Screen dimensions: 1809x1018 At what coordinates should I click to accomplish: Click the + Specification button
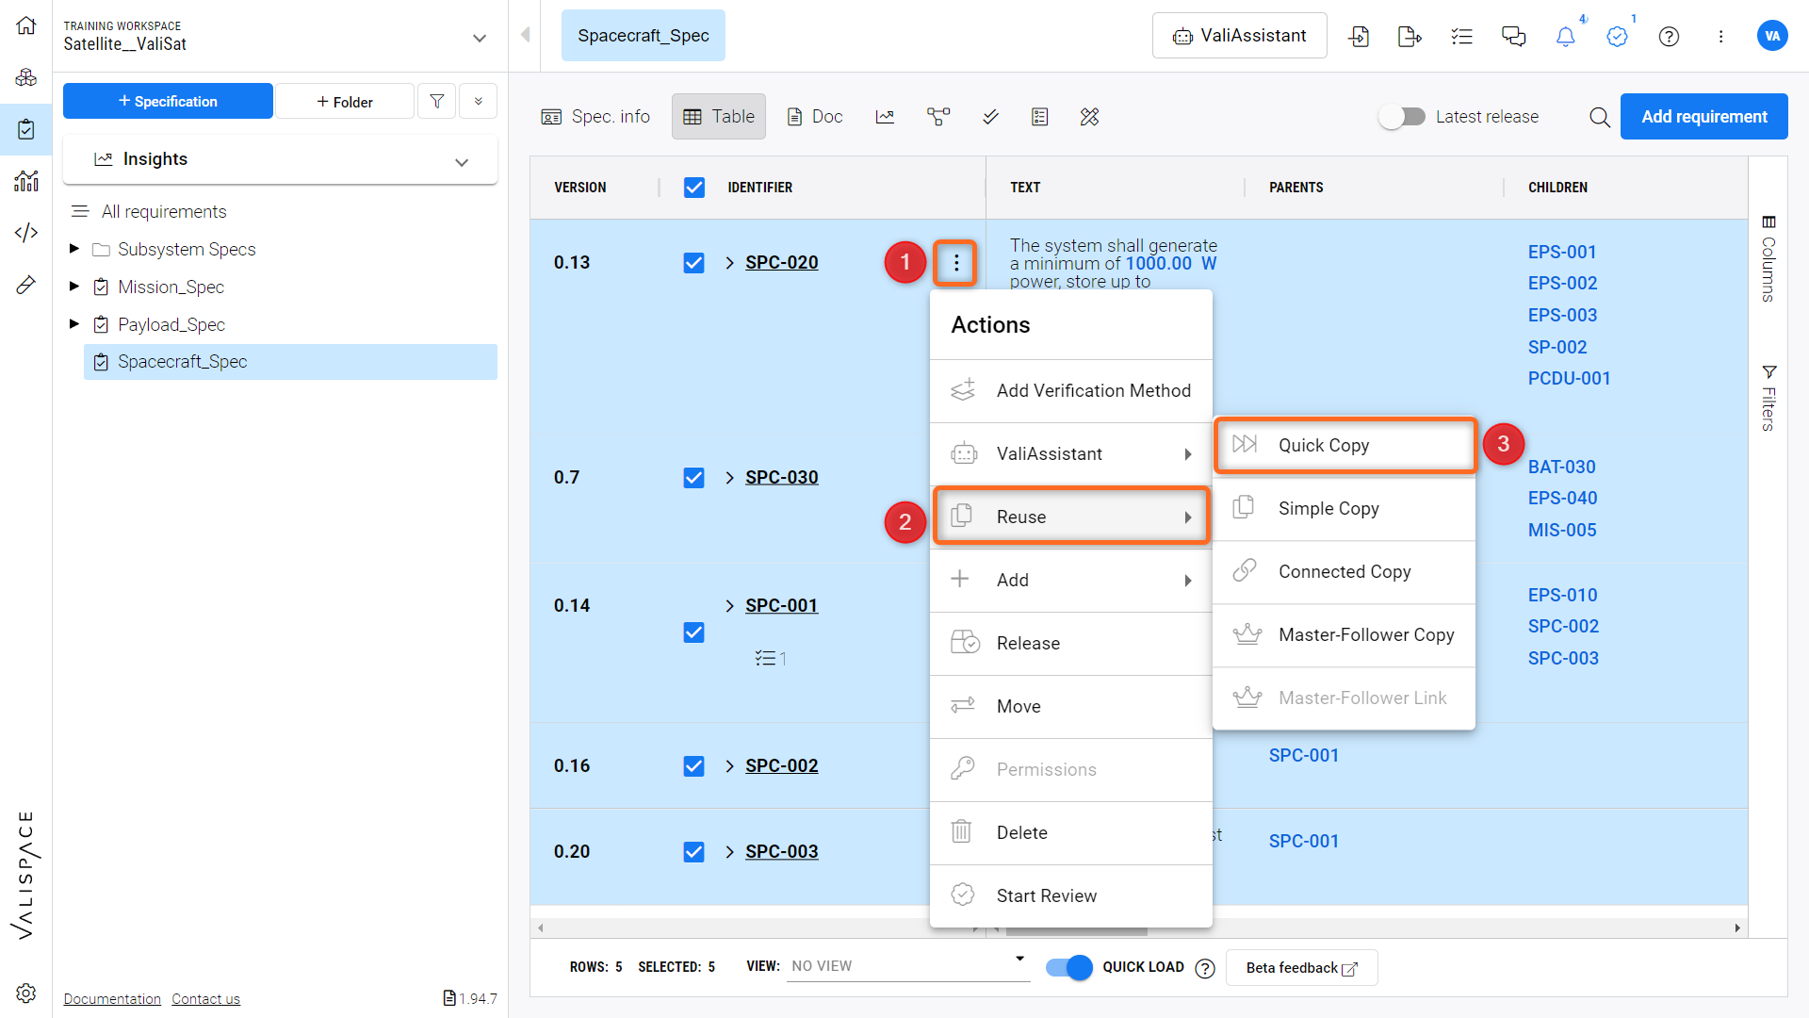coord(168,101)
